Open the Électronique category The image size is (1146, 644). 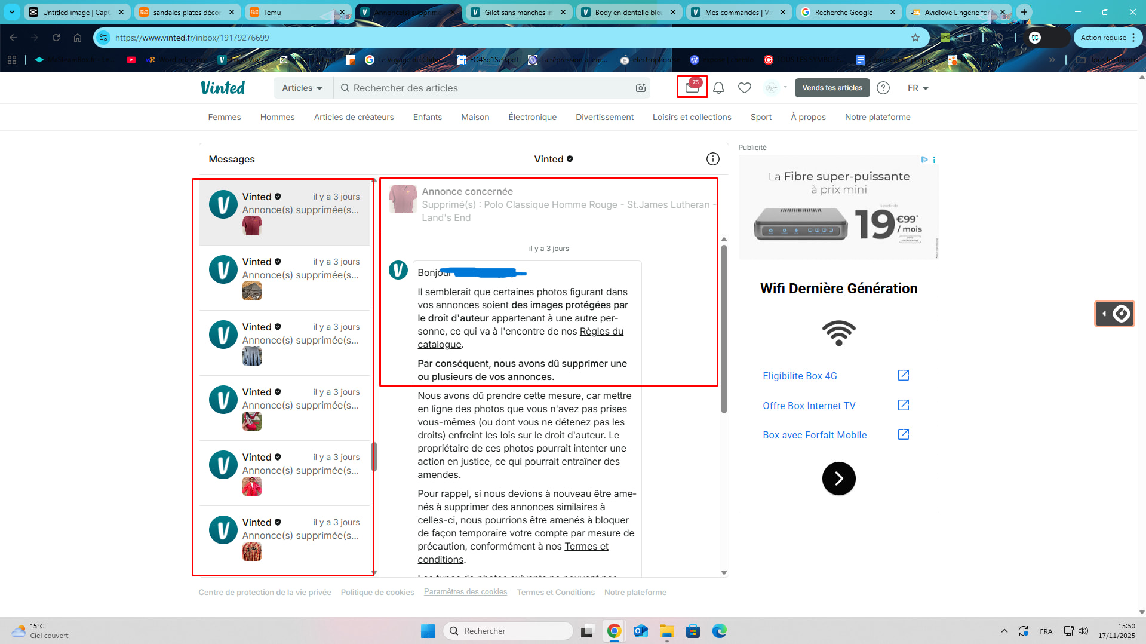pyautogui.click(x=533, y=117)
